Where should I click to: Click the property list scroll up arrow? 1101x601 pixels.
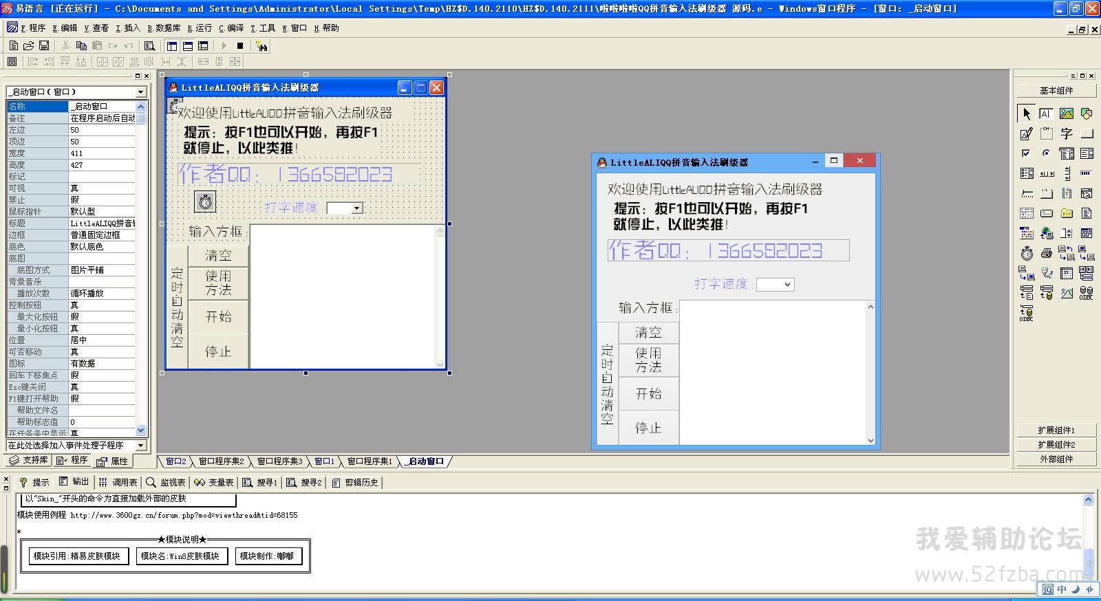click(x=141, y=107)
